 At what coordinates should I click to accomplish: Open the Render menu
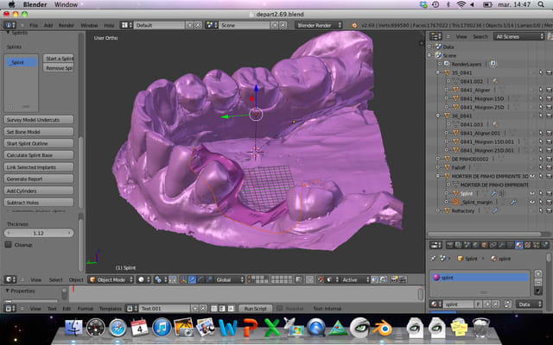(x=67, y=25)
